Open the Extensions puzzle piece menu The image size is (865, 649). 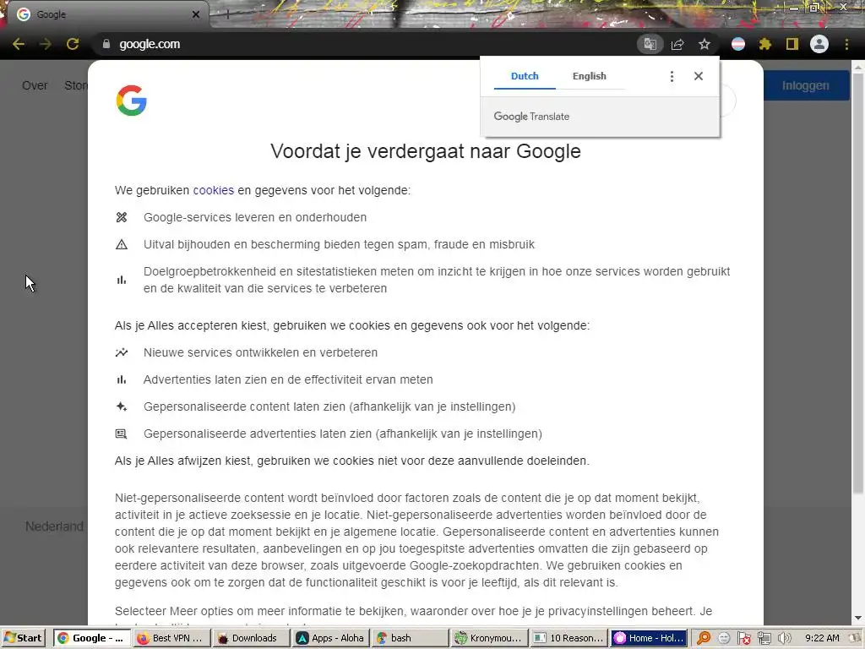click(x=765, y=44)
